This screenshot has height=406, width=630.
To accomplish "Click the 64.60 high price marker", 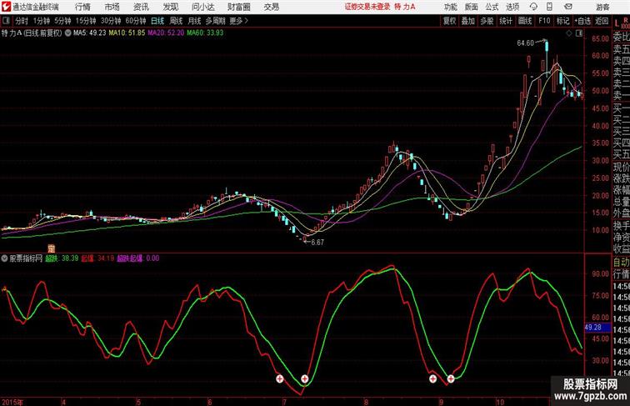I will tap(525, 43).
